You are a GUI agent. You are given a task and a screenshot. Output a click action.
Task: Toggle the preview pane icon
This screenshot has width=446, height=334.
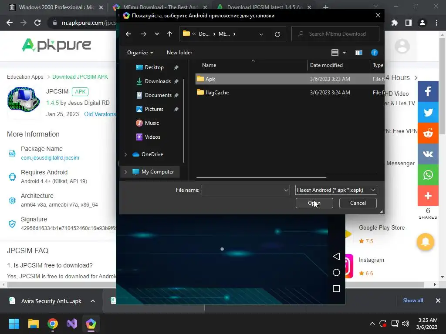(x=359, y=53)
